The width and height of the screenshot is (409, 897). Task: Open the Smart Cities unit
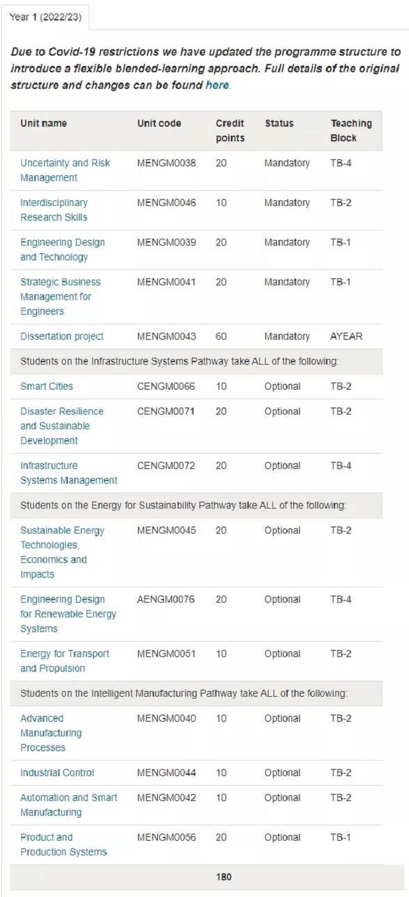click(47, 386)
